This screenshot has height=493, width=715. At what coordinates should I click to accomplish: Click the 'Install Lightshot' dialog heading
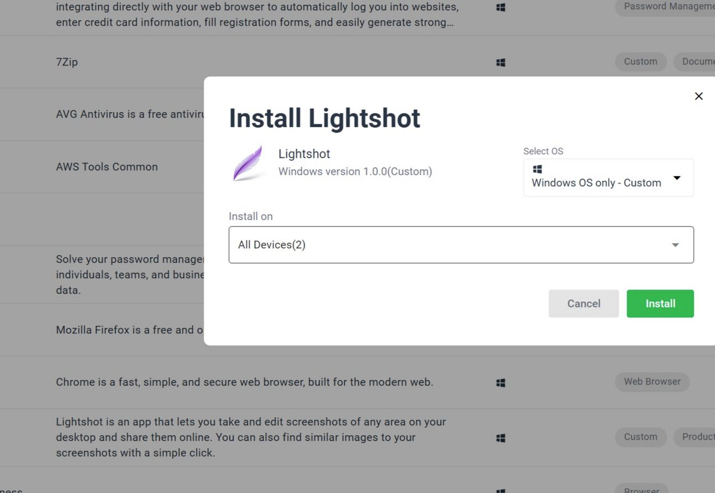(x=325, y=118)
